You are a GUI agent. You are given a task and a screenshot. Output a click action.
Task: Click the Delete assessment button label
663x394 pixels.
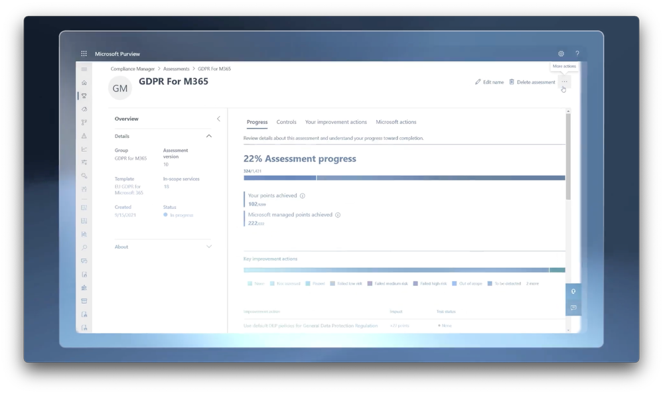[536, 82]
